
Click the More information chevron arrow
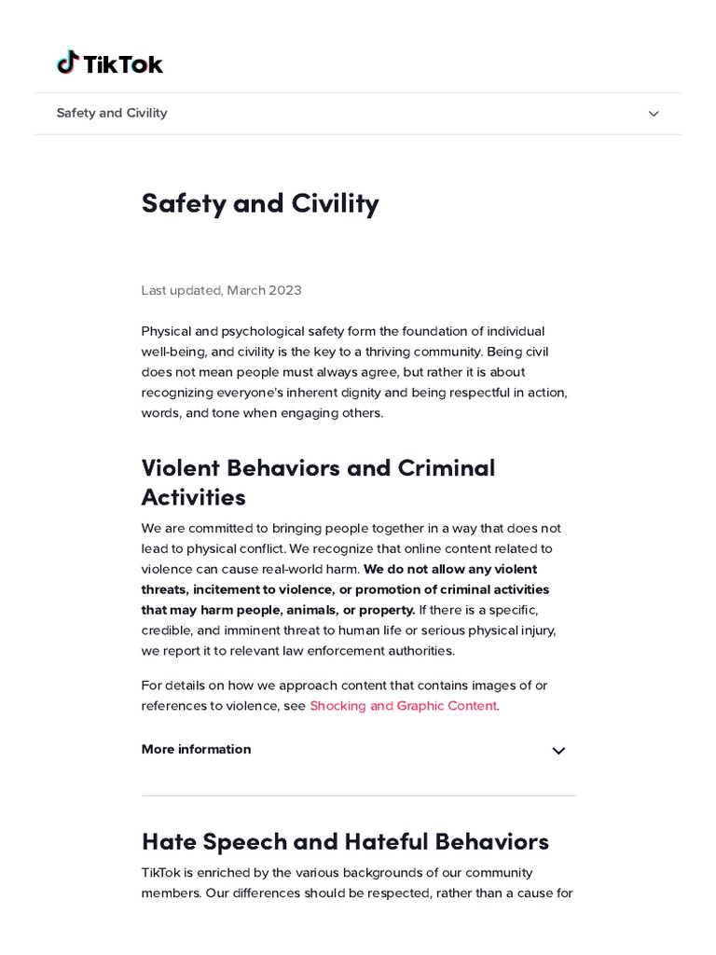pos(558,751)
